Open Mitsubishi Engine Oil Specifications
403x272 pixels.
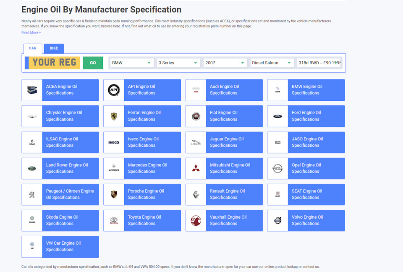pos(224,169)
